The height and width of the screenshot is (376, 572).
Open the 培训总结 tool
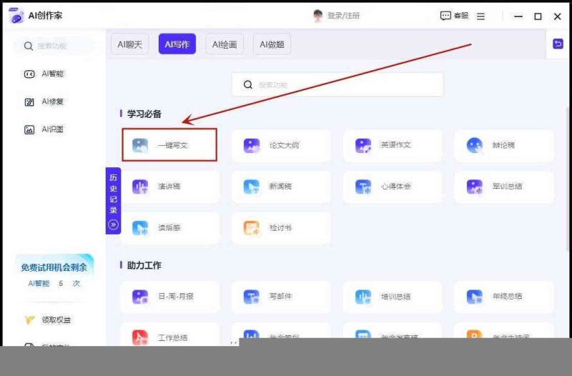click(393, 297)
